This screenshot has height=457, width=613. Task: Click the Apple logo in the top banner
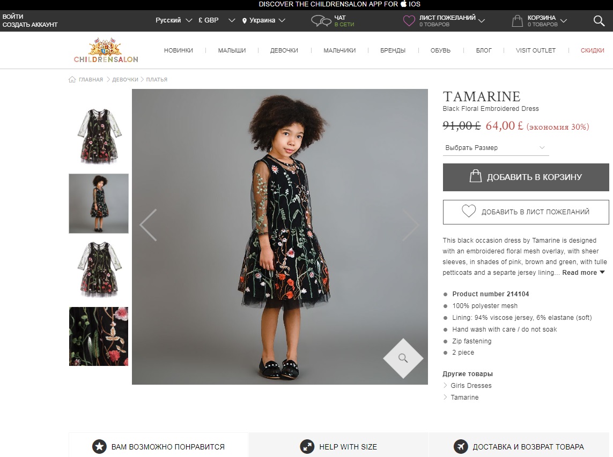[403, 4]
